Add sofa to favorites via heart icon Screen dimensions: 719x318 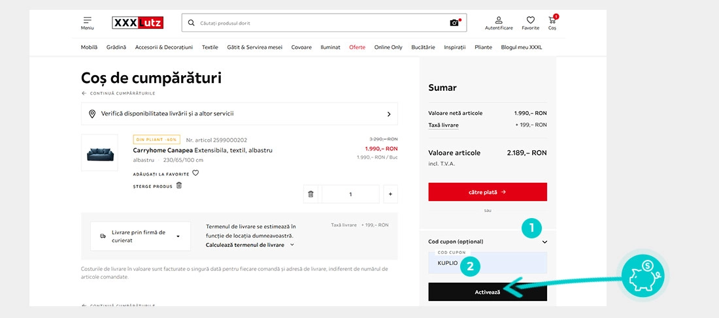(195, 173)
